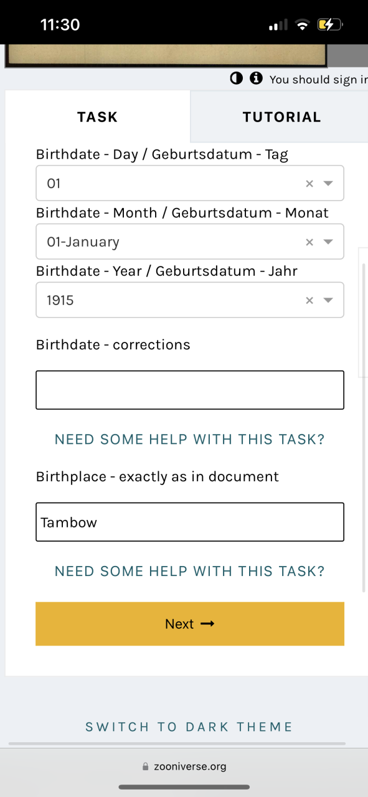Click SWITCH TO DARK THEME
The width and height of the screenshot is (368, 797).
point(189,727)
